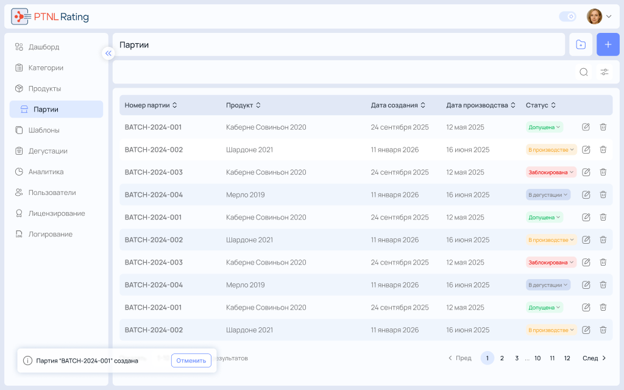Click the Продукты box icon in the sidebar
The width and height of the screenshot is (624, 390).
(x=19, y=88)
